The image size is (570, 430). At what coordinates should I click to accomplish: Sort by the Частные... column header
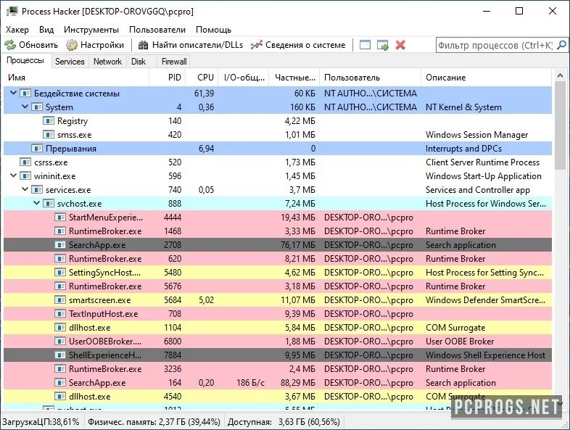click(294, 78)
